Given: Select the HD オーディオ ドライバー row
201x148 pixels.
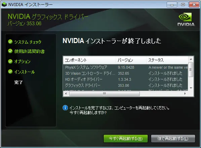Looking at the screenshot, I should pyautogui.click(x=126, y=79).
